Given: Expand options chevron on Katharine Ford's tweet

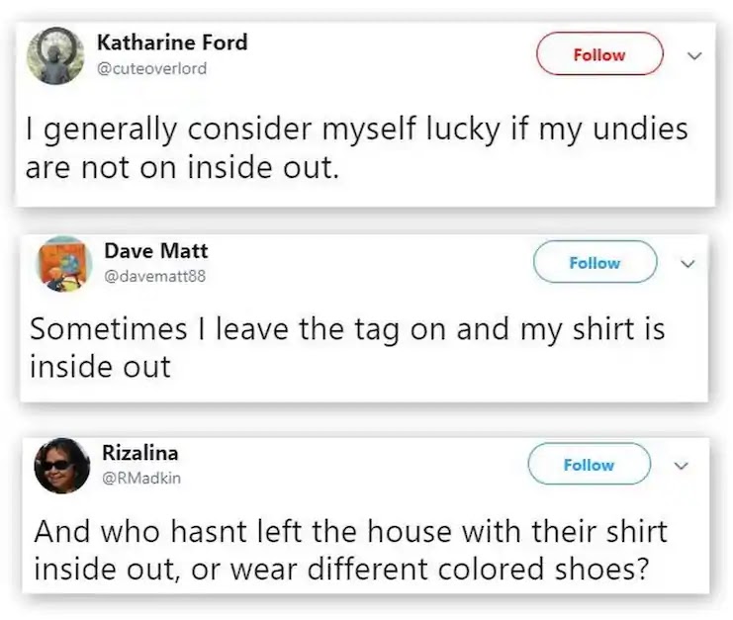Looking at the screenshot, I should [x=692, y=55].
